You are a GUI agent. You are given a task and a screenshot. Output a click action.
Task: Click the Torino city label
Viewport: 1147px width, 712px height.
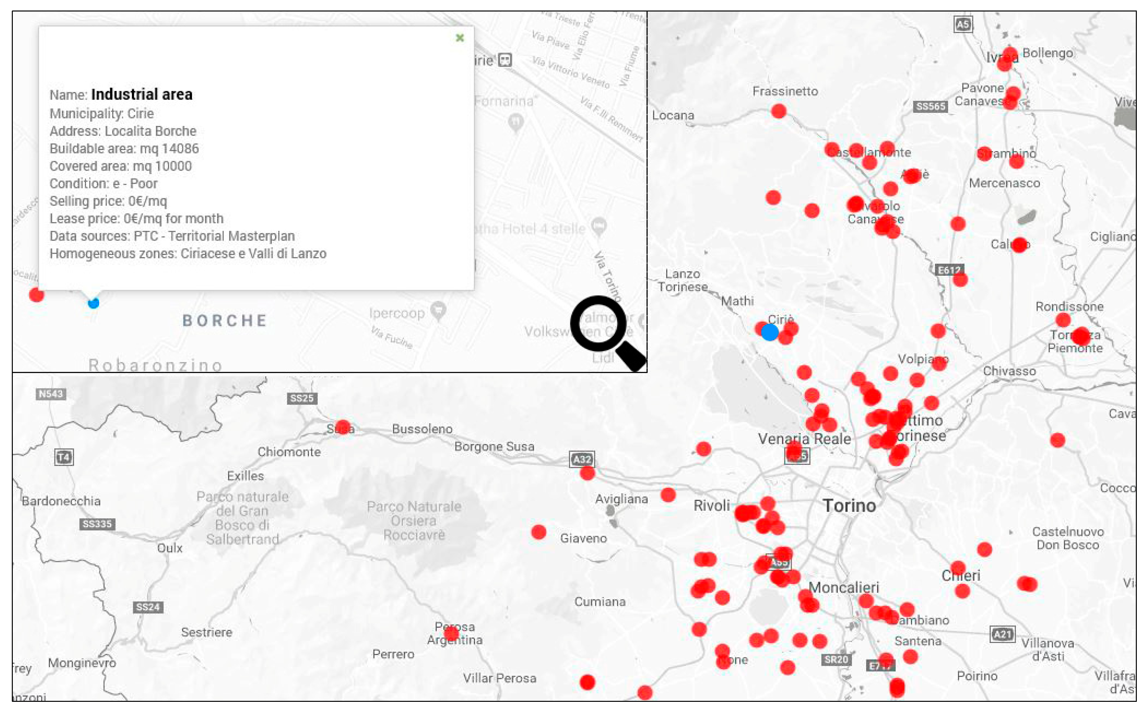click(849, 506)
